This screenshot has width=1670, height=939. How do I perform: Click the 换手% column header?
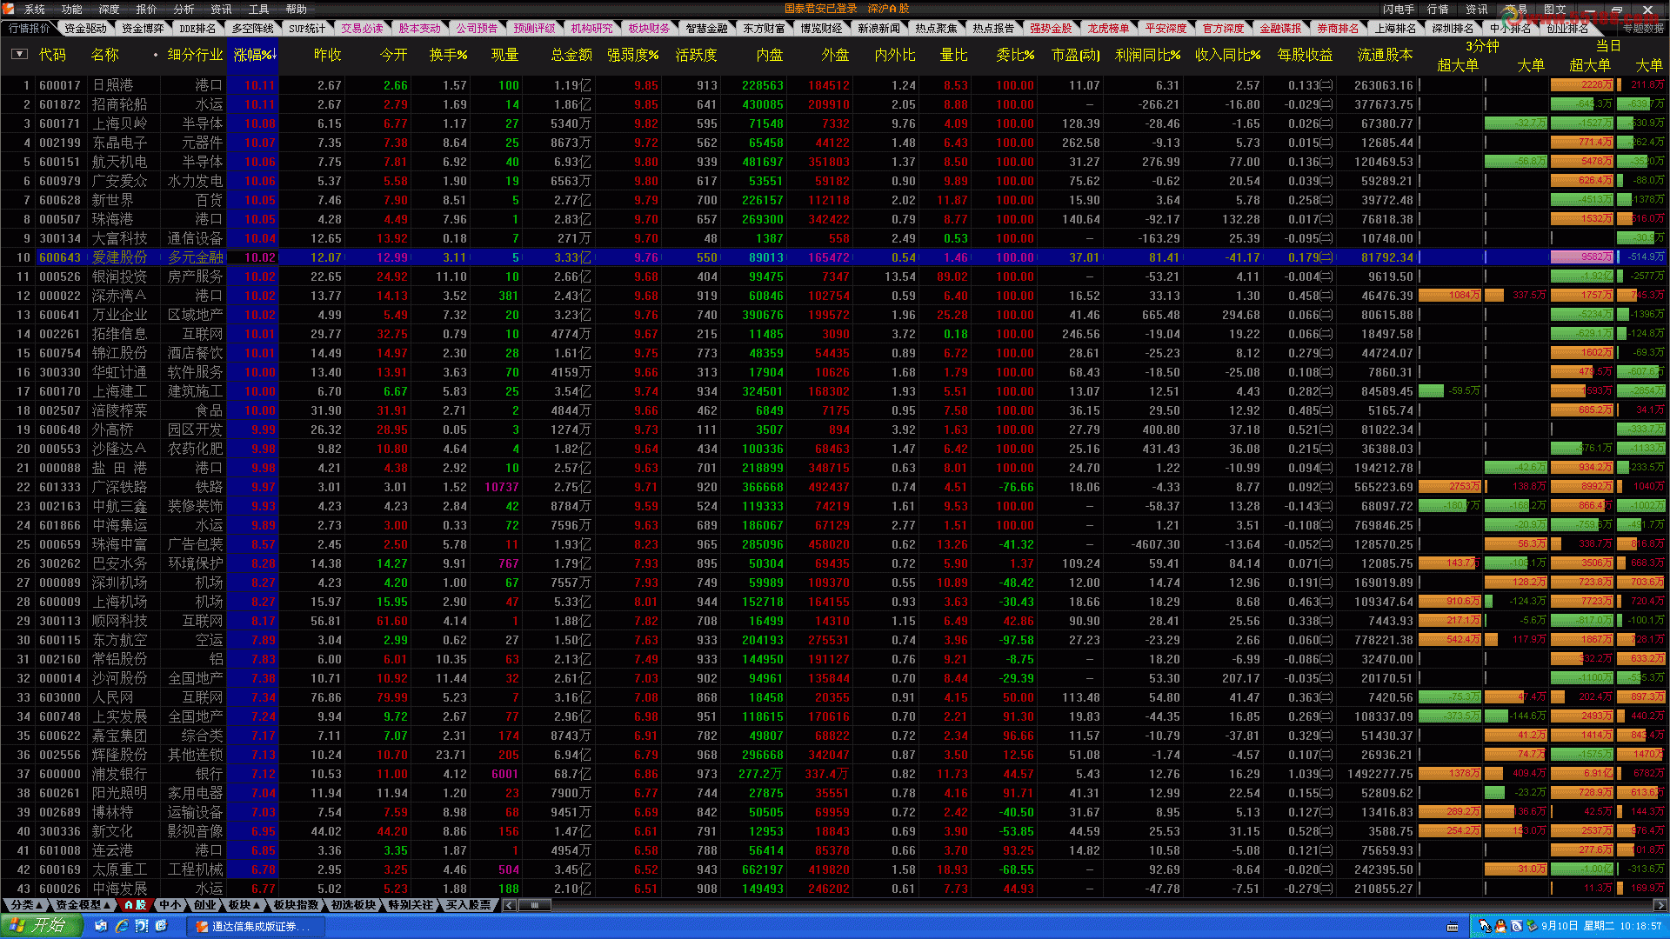448,55
